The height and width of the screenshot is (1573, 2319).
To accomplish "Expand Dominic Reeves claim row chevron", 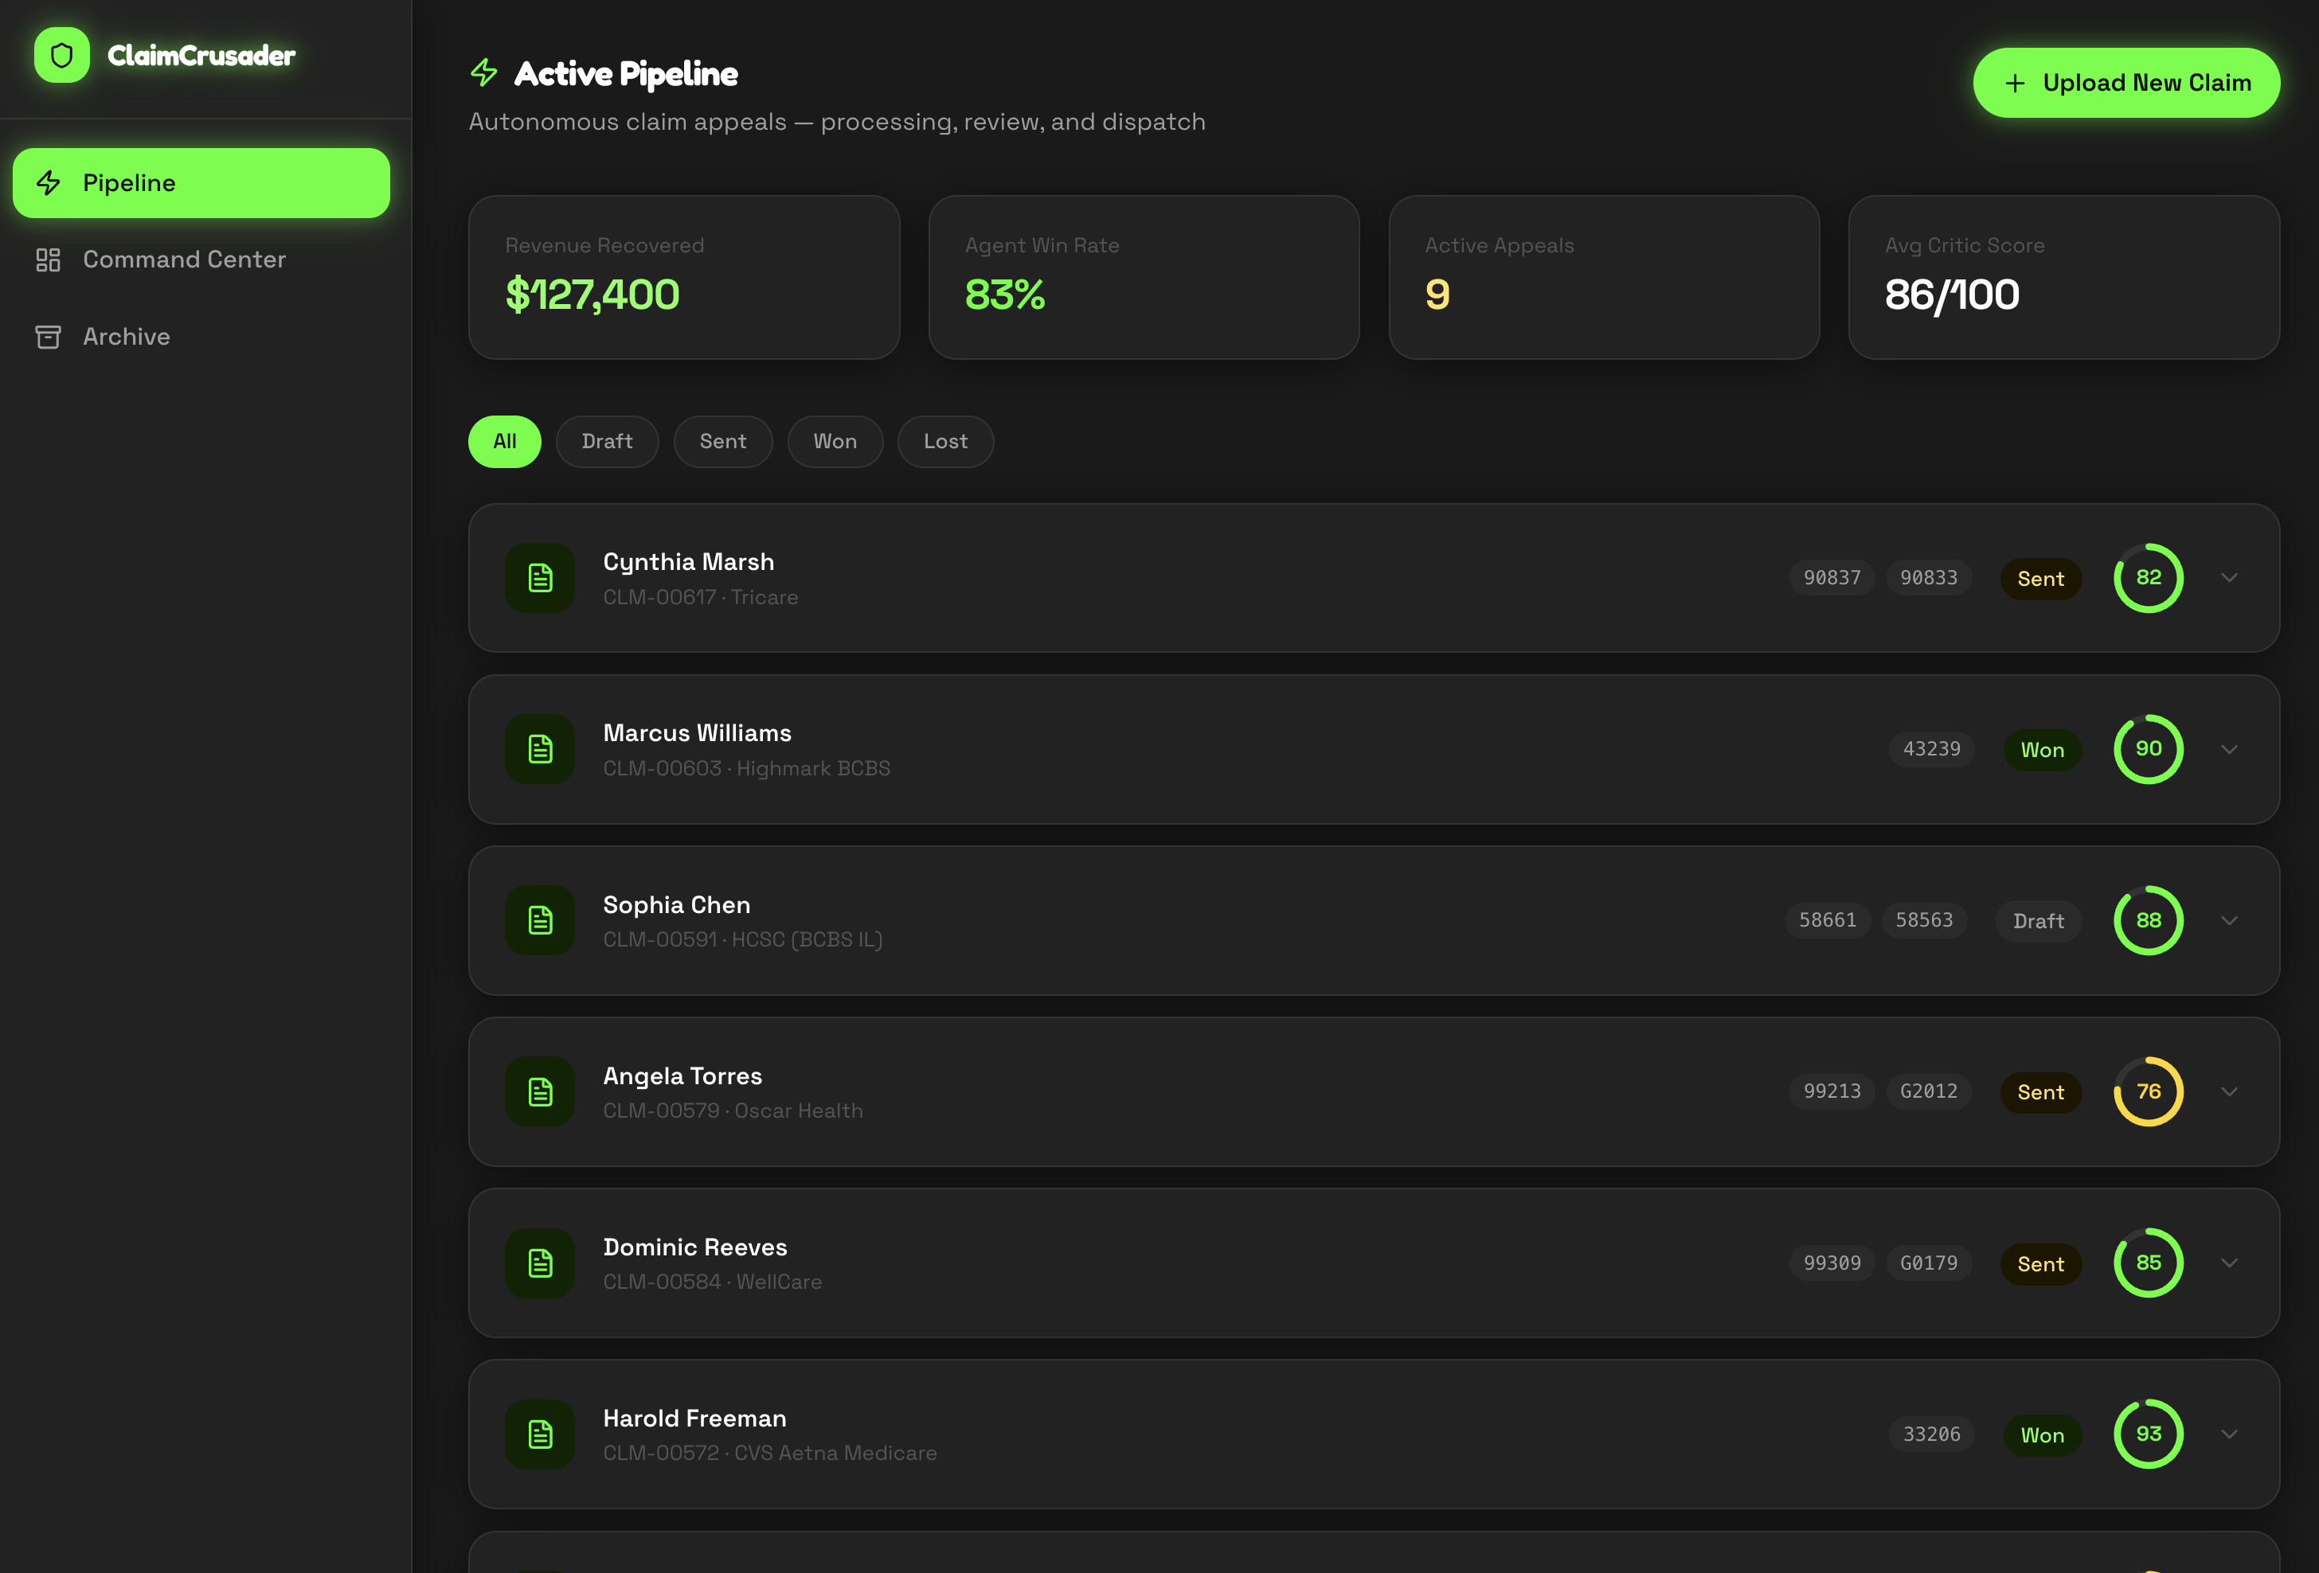I will coord(2229,1263).
